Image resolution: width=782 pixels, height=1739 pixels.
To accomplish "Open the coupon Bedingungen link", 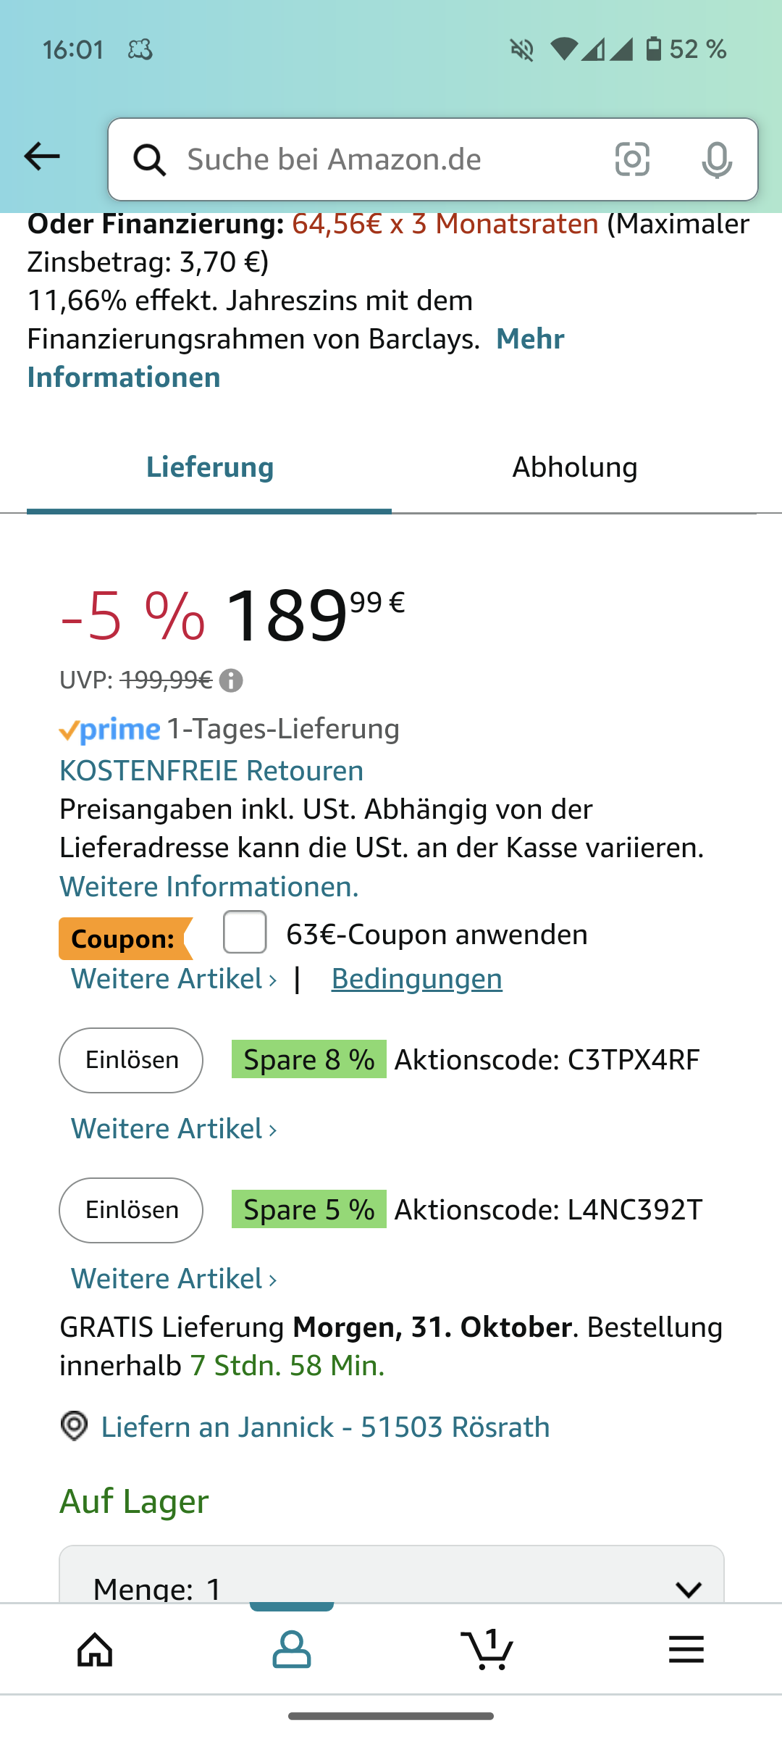I will point(416,979).
